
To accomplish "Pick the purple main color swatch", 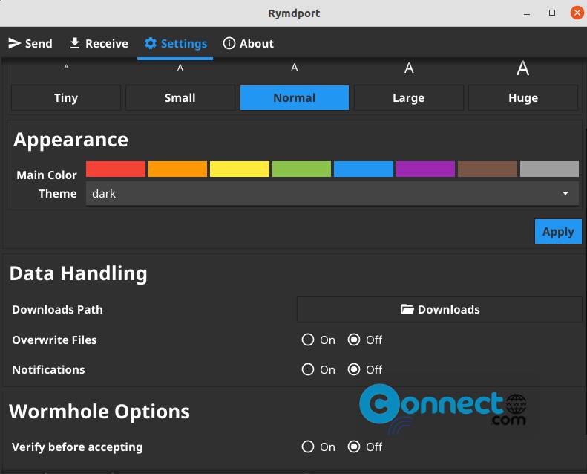I will tap(426, 169).
